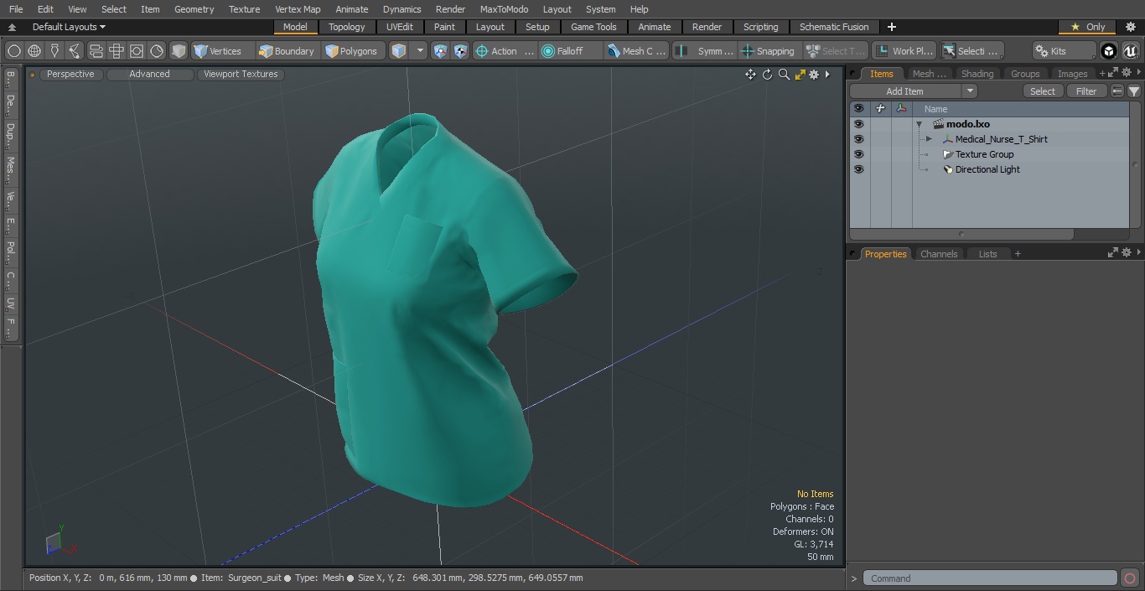Open the MaxToModo menu
The width and height of the screenshot is (1145, 591).
(x=504, y=9)
